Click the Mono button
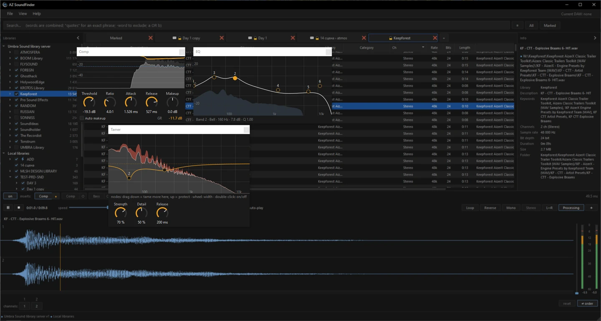The width and height of the screenshot is (601, 321). pos(511,208)
